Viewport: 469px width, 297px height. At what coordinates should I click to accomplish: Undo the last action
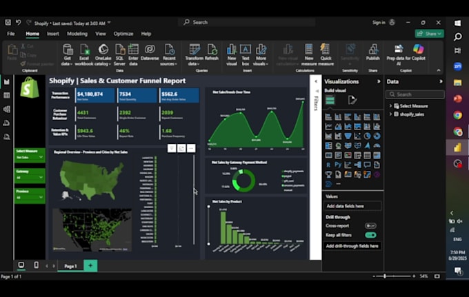click(x=18, y=23)
